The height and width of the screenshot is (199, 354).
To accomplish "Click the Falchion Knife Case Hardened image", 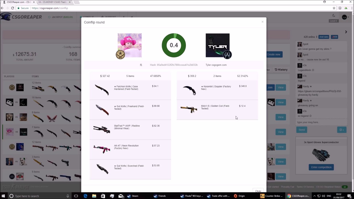I will tap(101, 90).
